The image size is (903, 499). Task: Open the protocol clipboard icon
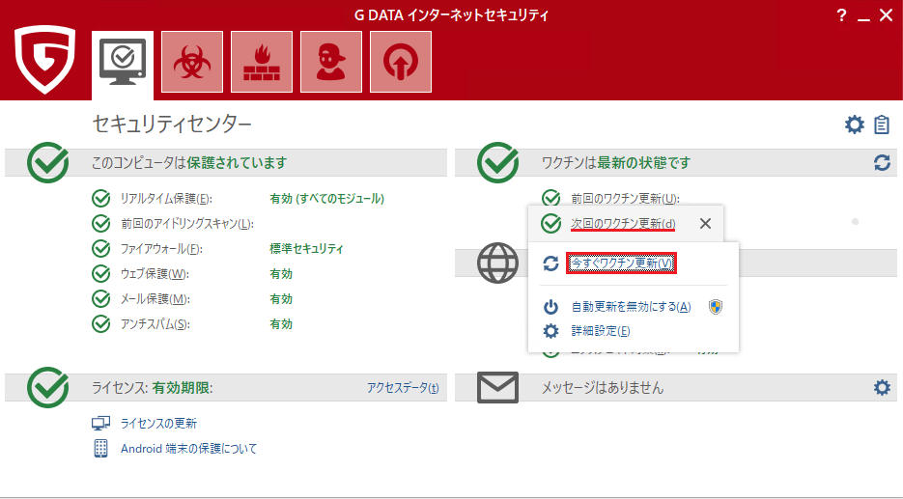[x=882, y=125]
